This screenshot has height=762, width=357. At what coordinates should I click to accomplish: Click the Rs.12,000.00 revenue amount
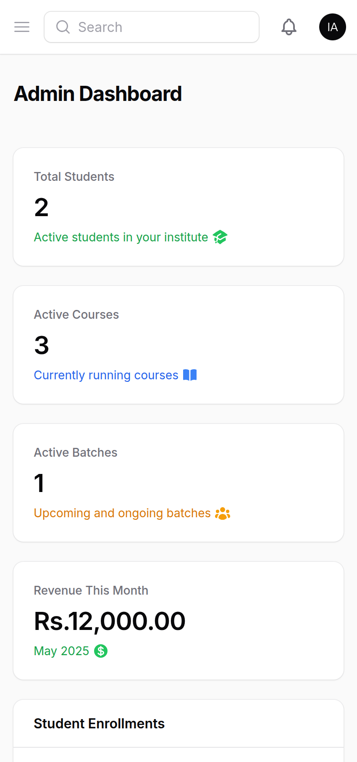coord(110,621)
